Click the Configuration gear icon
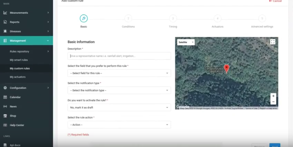Screen dimensions: 293x147 [5, 88]
